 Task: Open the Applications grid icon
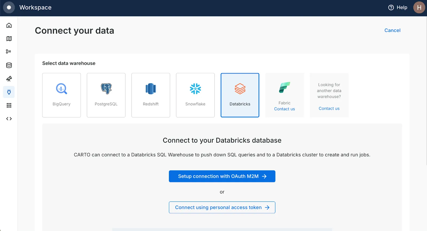point(9,105)
